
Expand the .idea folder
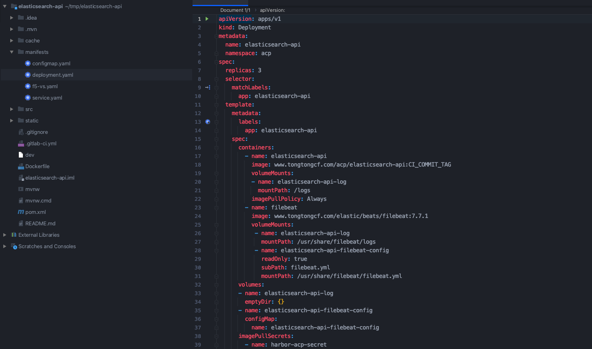pos(11,18)
